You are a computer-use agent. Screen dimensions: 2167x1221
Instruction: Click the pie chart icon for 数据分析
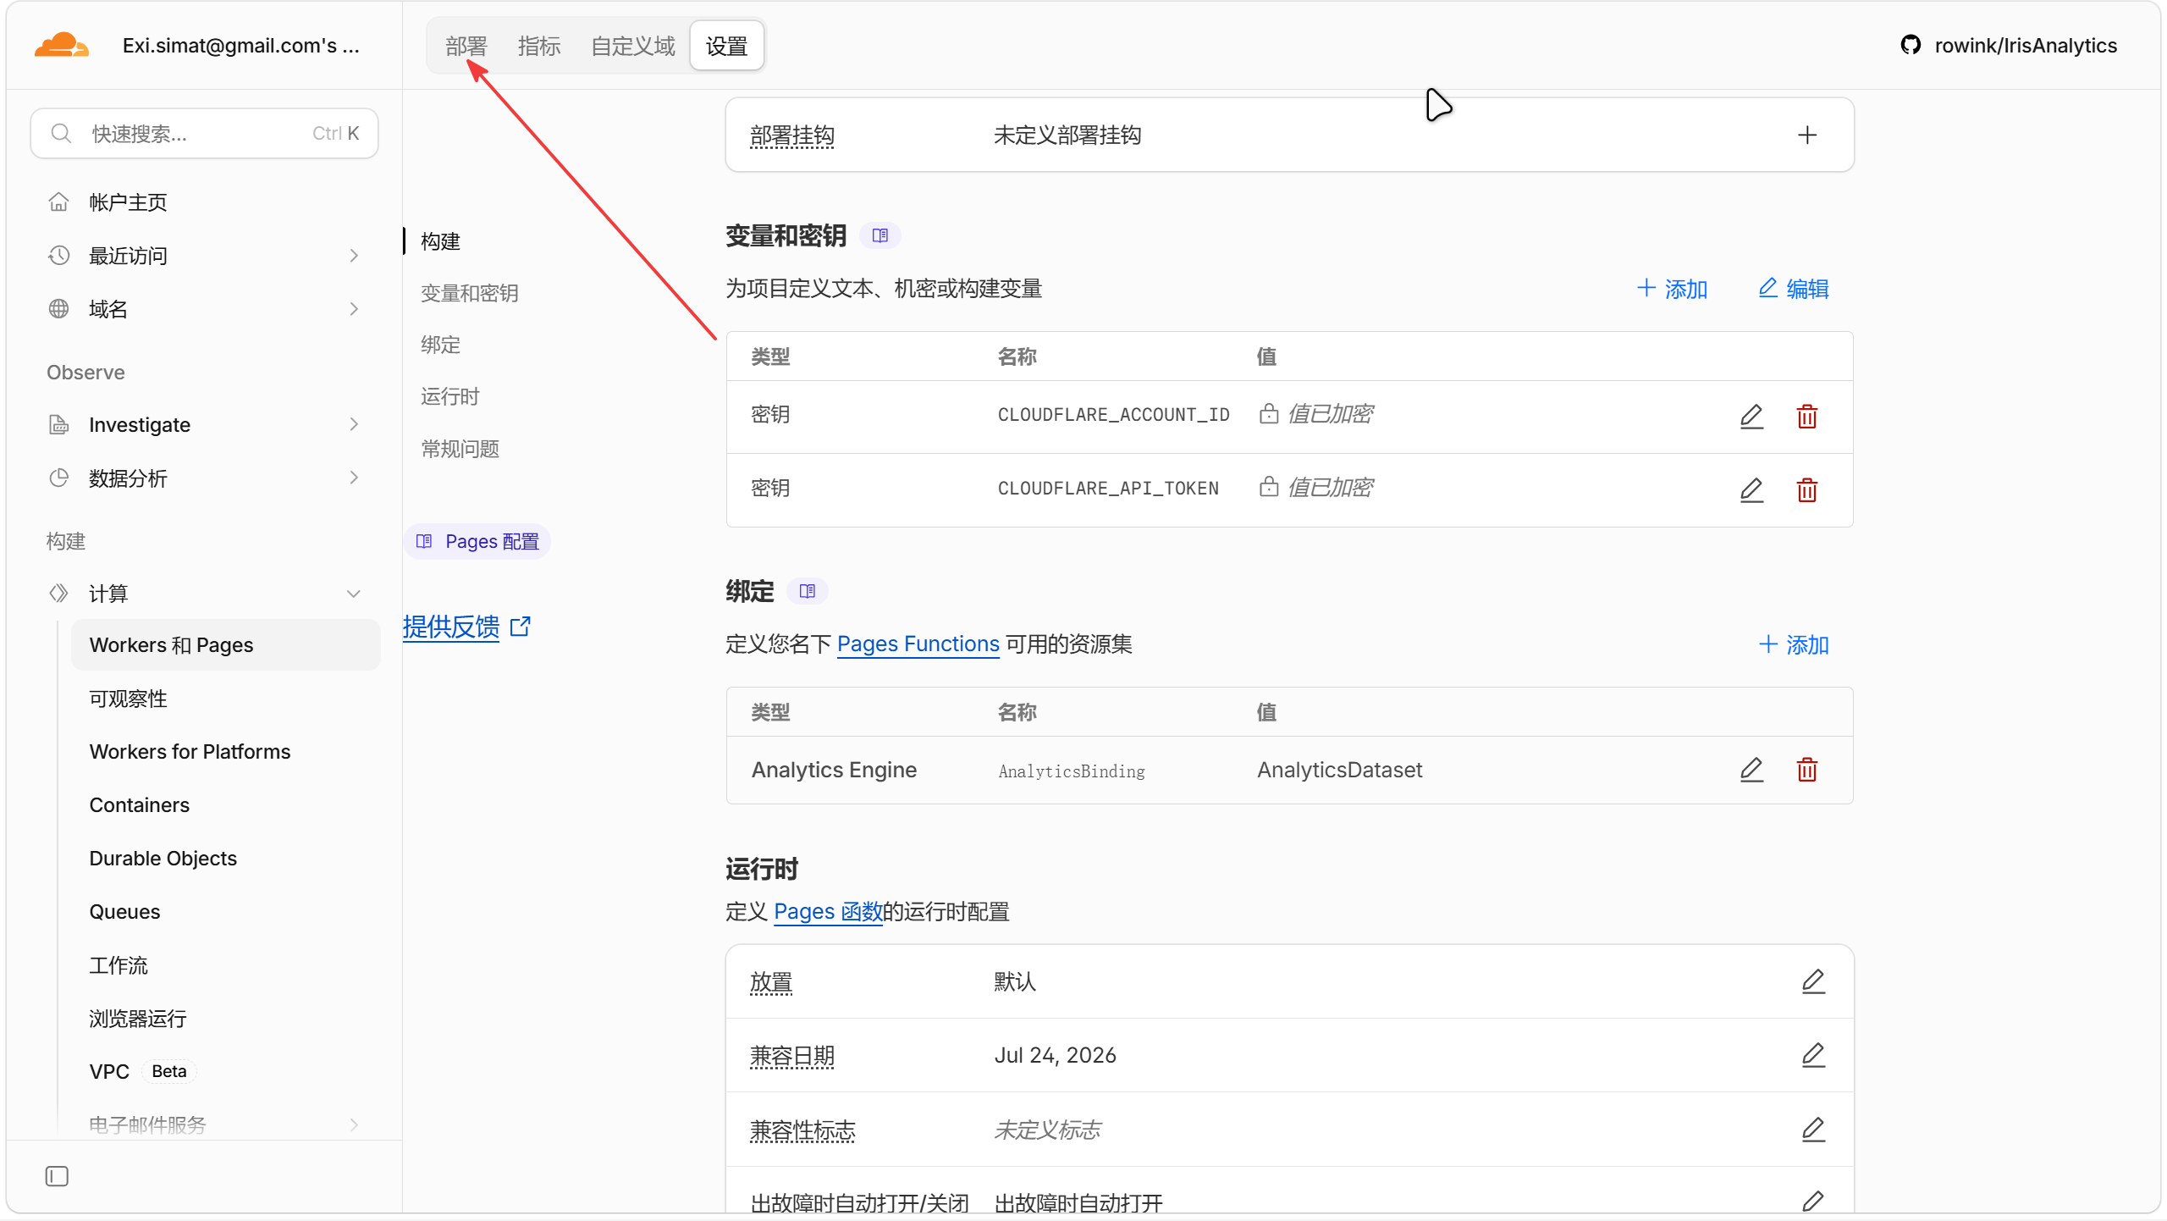tap(58, 478)
